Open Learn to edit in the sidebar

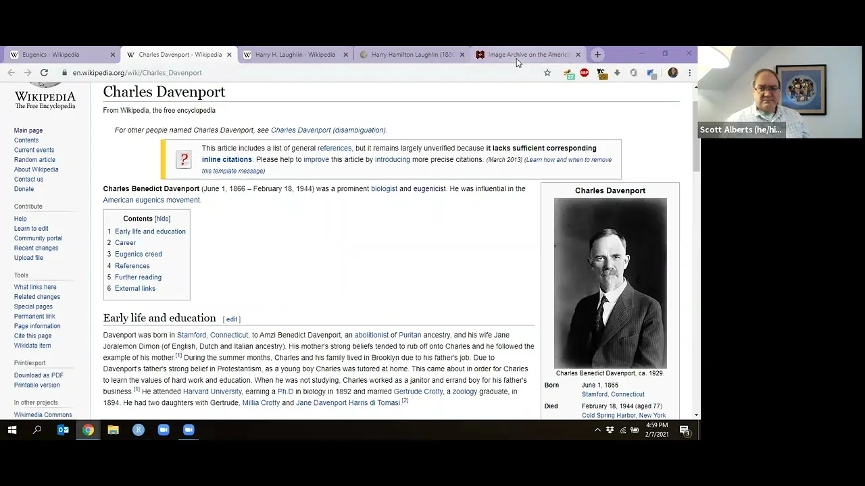[31, 229]
